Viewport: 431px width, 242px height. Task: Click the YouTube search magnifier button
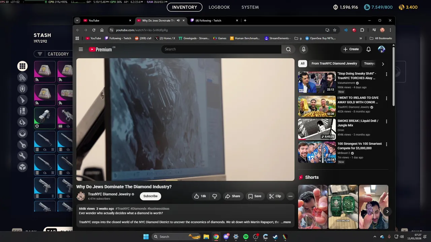pyautogui.click(x=288, y=49)
